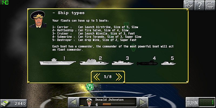This screenshot has width=216, height=108.
Task: Go back to the previous tutorial page
Action: 97,77
